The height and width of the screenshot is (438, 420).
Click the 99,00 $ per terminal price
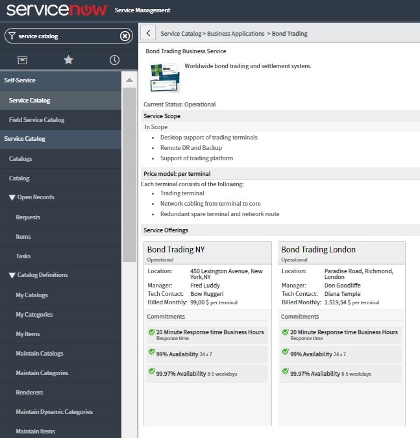(x=214, y=302)
